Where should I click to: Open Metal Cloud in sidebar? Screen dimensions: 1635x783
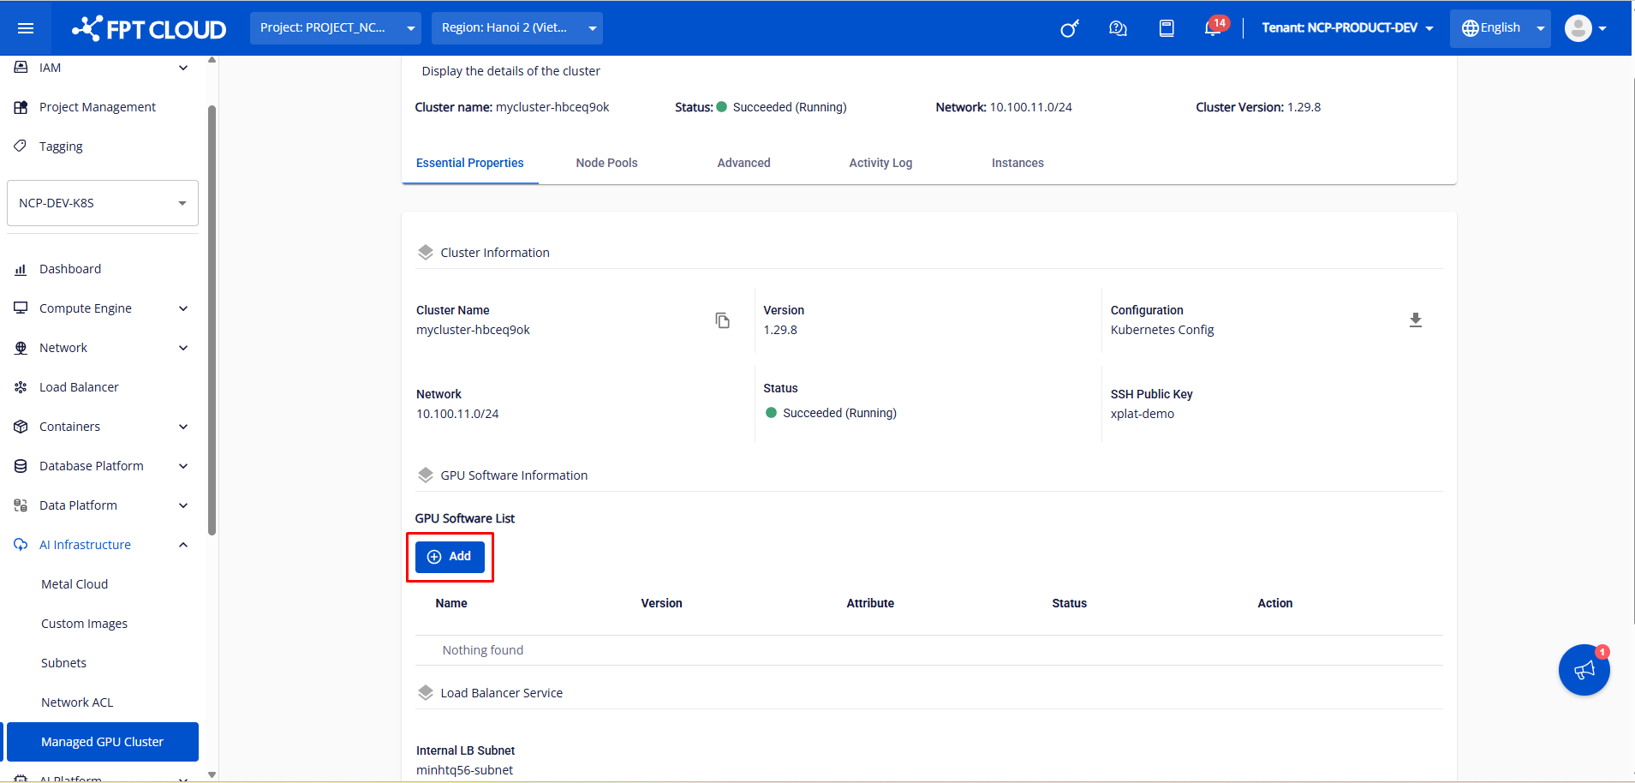point(75,584)
